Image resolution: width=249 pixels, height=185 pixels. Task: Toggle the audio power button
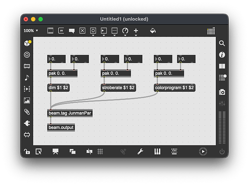click(222, 151)
